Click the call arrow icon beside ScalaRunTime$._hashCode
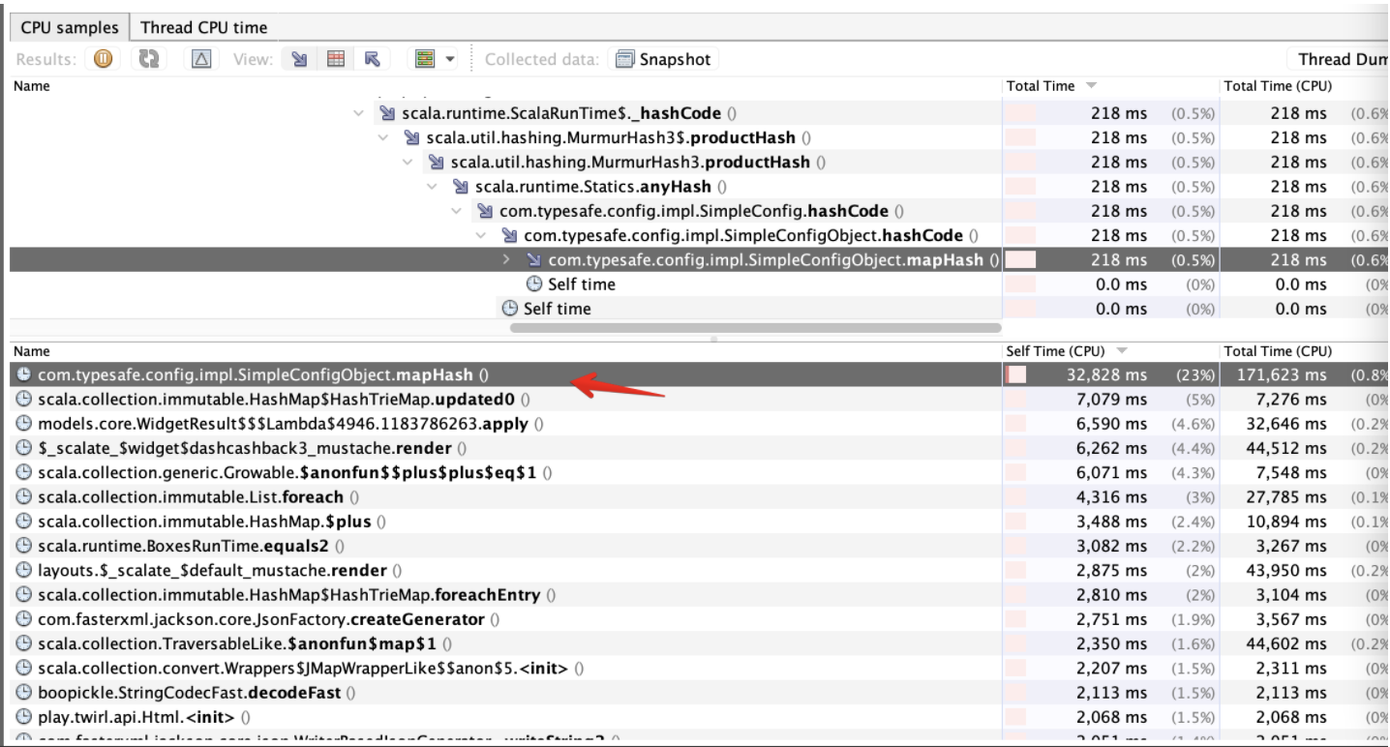1390x747 pixels. 388,113
